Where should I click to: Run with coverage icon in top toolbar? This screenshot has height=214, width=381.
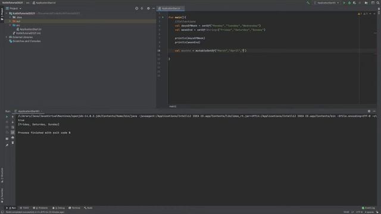click(x=355, y=2)
